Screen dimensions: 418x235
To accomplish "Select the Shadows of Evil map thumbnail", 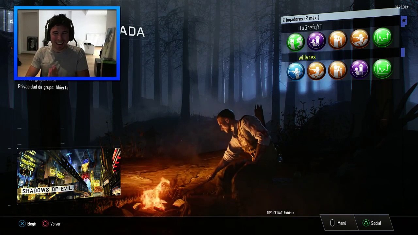I will tap(69, 175).
